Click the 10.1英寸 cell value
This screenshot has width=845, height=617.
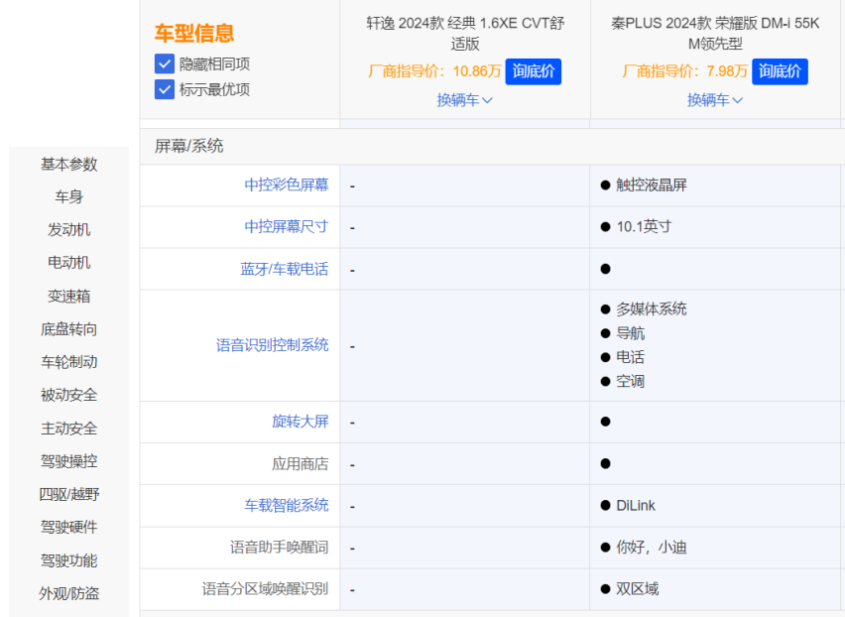(644, 226)
